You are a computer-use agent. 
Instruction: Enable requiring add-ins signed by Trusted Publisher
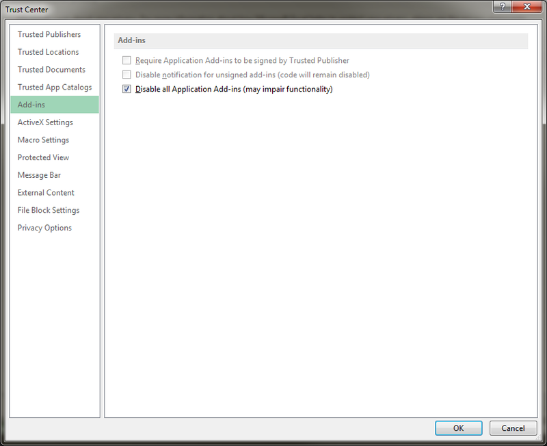(x=126, y=60)
